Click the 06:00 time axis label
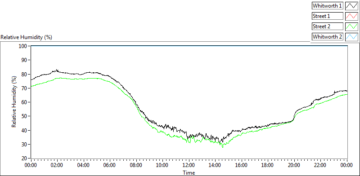The height and width of the screenshot is (176, 360). pos(110,165)
